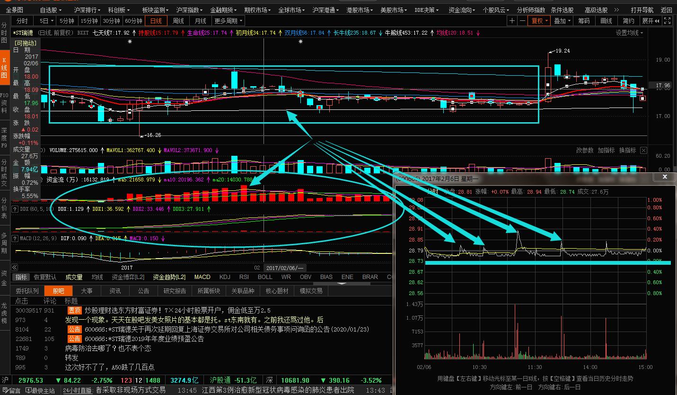This screenshot has height=395, width=677.
Task: Select the 画线 drawing tool
Action: tap(606, 20)
